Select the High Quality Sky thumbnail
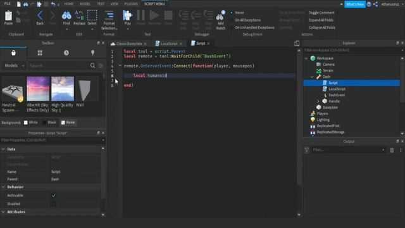Screen dimensions: 405x228 click(63, 89)
